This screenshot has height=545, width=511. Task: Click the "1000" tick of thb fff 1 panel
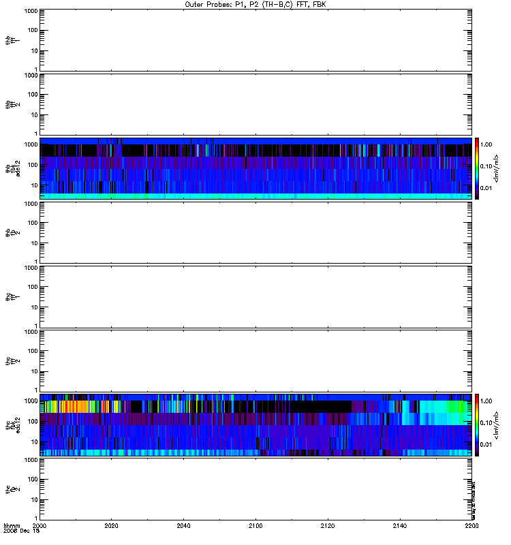(x=31, y=11)
